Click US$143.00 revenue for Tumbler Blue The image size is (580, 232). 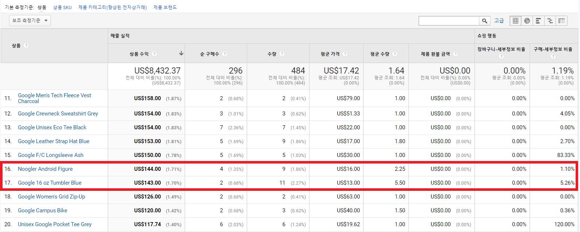147,183
